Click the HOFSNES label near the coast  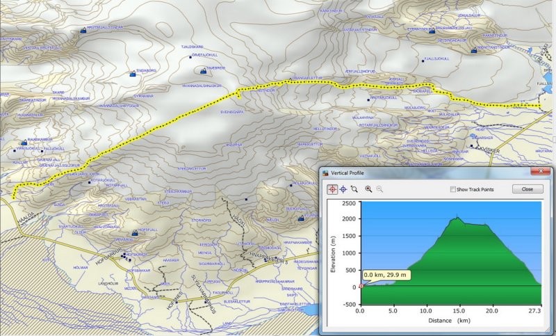tap(174, 301)
